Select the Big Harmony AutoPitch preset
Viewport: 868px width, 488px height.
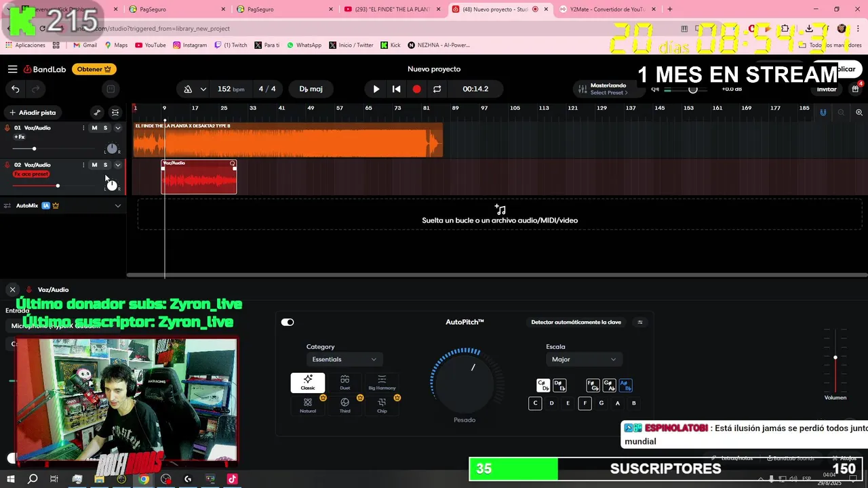pyautogui.click(x=382, y=383)
